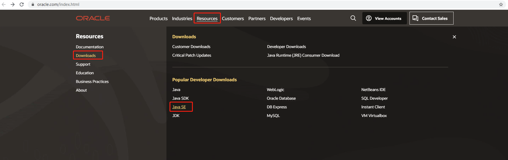
Task: Click the WebLogic link
Action: [276, 90]
